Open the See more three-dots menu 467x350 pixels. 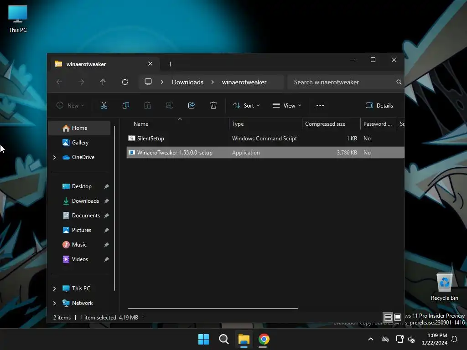(x=320, y=106)
